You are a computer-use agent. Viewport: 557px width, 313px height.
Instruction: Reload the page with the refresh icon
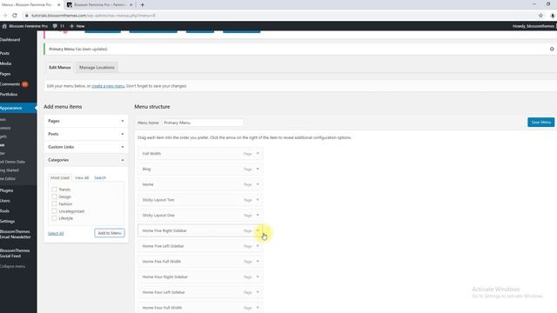pyautogui.click(x=15, y=16)
